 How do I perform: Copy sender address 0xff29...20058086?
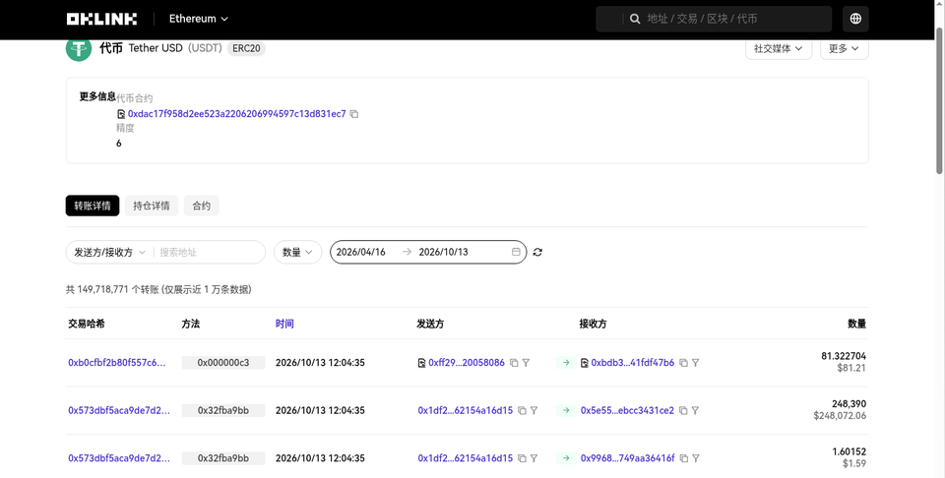514,362
